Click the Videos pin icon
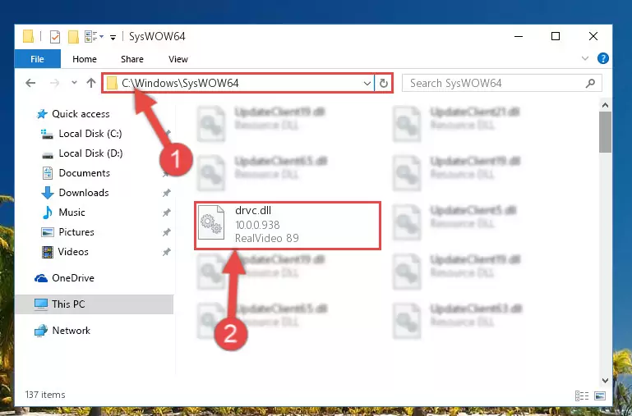632x416 pixels. [x=167, y=252]
